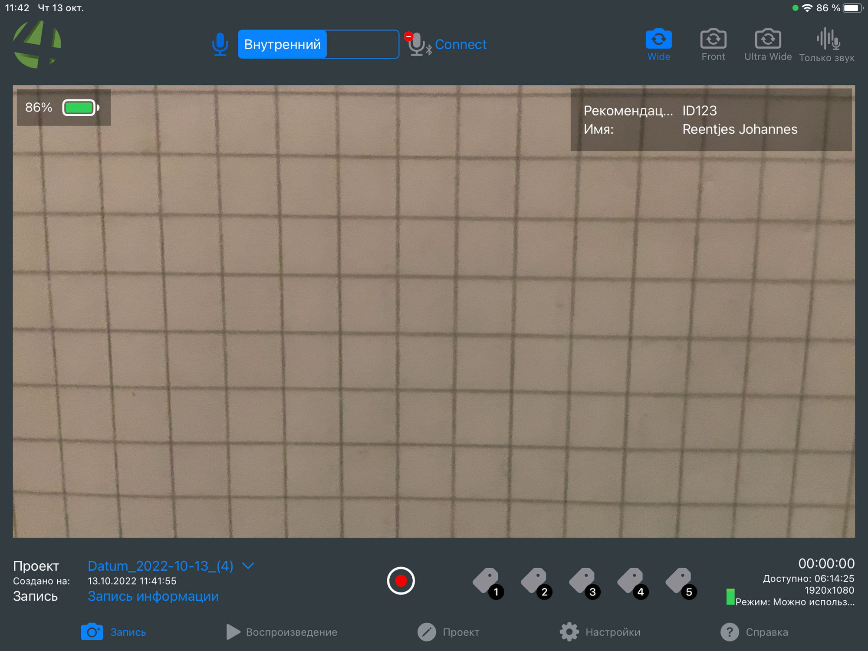Open the Справка help tab

pos(754,632)
